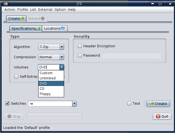Choose Unlimited from Volumes list

pyautogui.click(x=51, y=78)
